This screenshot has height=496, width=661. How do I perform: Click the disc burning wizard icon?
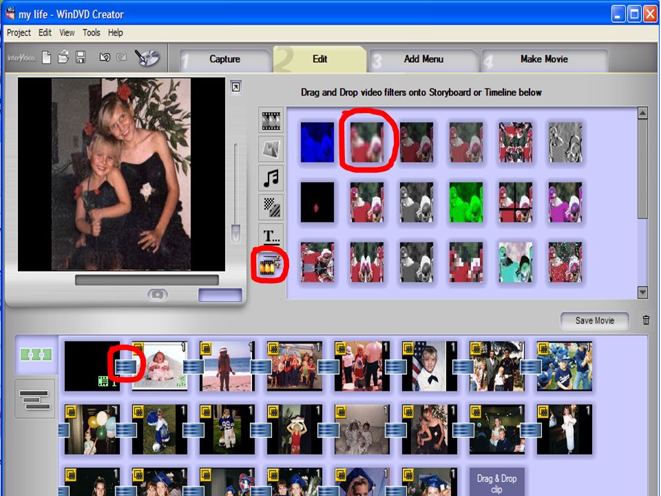147,57
